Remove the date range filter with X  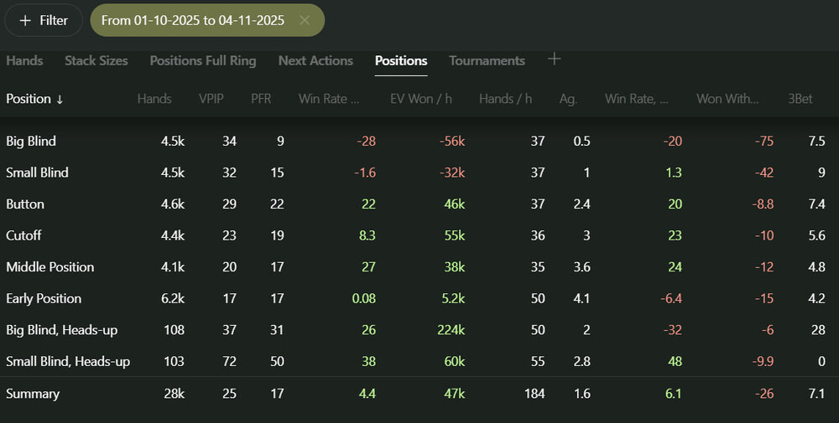pyautogui.click(x=305, y=20)
